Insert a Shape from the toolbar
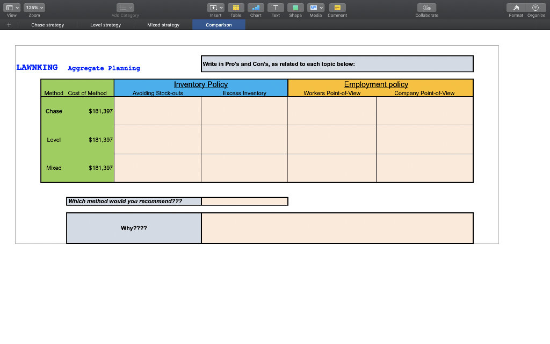 click(x=295, y=8)
